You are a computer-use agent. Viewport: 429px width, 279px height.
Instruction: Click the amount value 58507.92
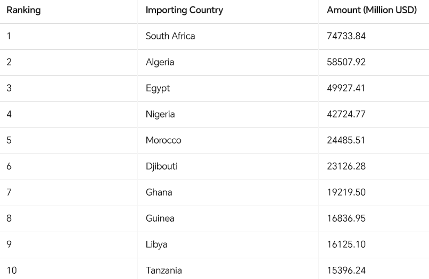346,62
